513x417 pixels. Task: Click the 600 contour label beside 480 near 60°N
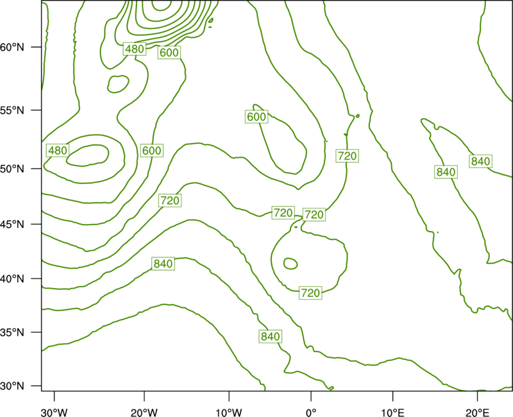click(x=169, y=53)
